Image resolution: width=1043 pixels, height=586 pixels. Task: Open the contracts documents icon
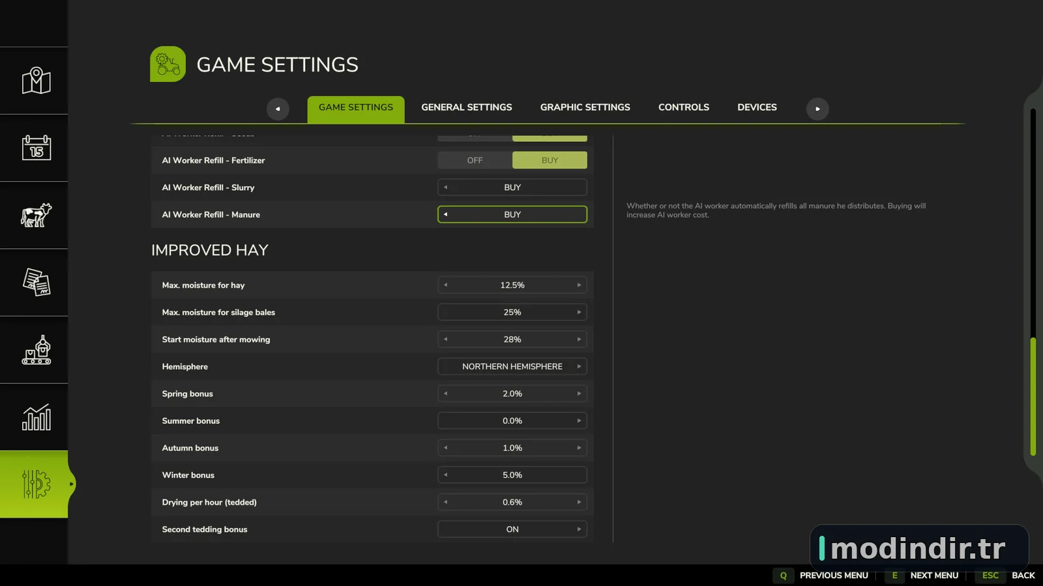[36, 283]
